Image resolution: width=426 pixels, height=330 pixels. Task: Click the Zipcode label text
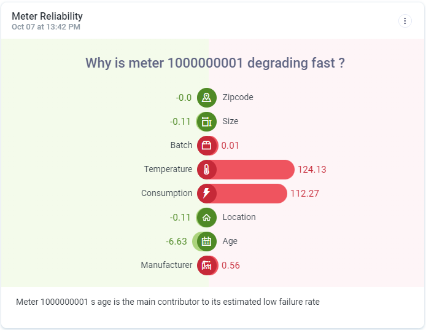(238, 97)
